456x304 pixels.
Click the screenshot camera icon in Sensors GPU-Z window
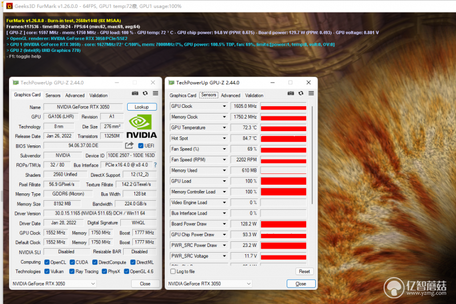(291, 94)
